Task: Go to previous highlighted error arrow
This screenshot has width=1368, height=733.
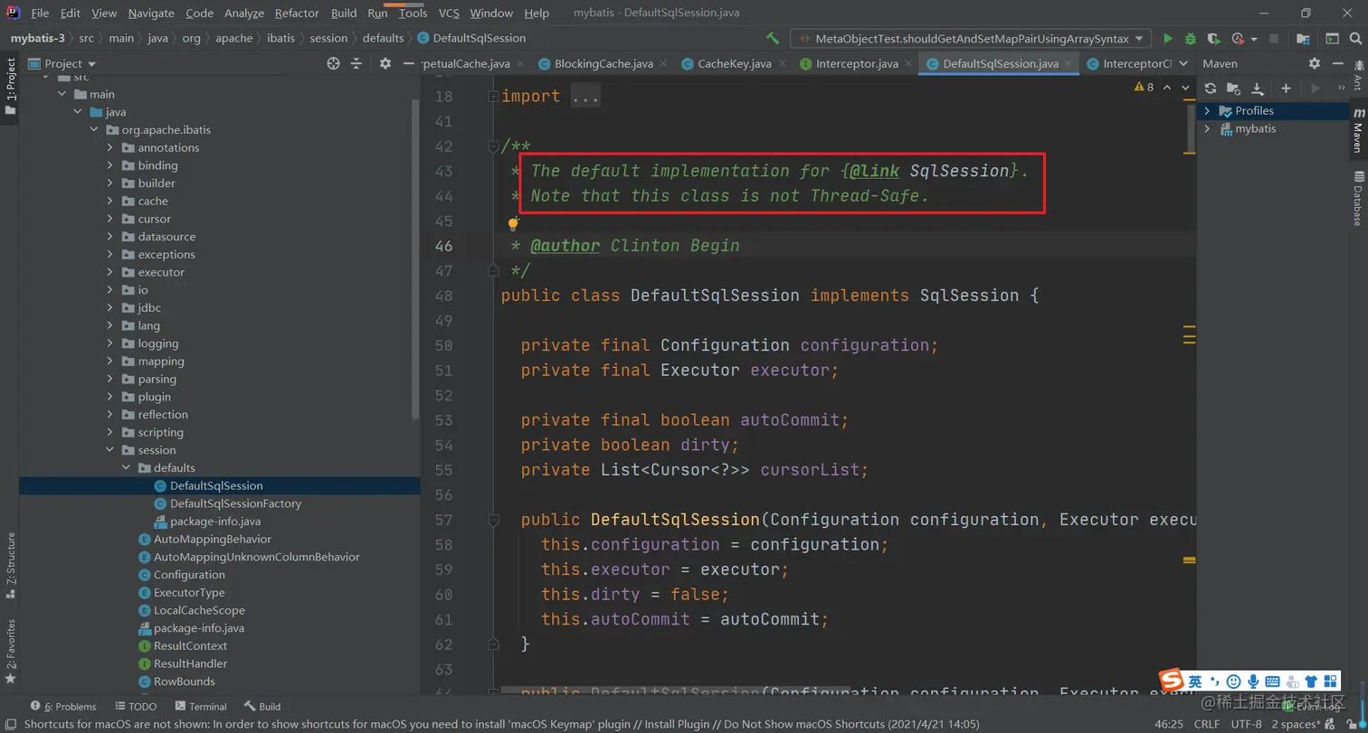Action: tap(1167, 88)
